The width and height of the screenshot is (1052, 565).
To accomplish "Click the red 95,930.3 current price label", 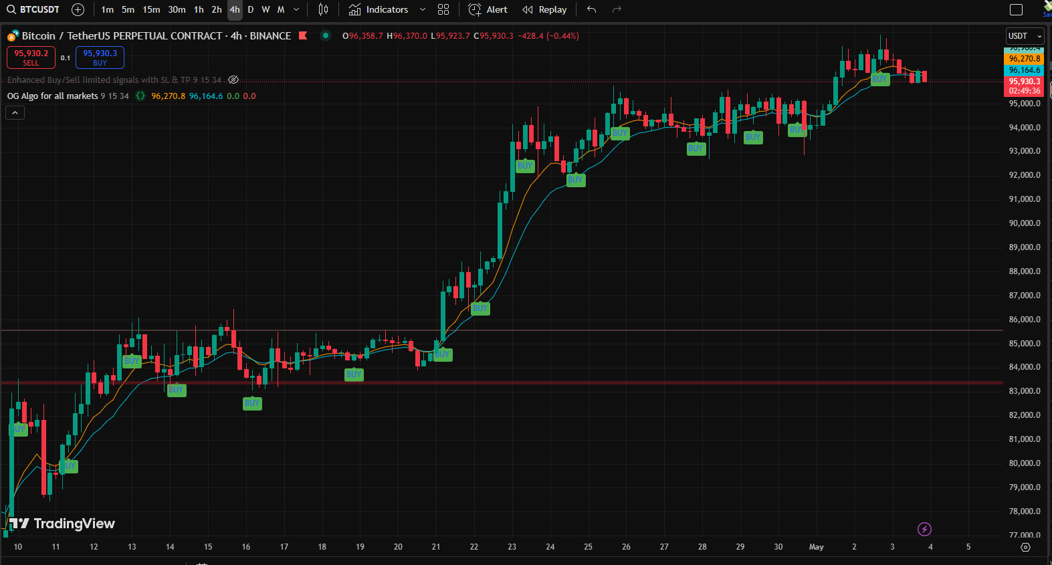I will [1025, 86].
